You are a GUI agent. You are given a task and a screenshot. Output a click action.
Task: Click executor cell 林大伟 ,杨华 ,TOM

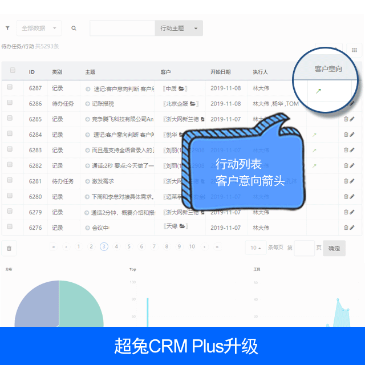click(275, 104)
